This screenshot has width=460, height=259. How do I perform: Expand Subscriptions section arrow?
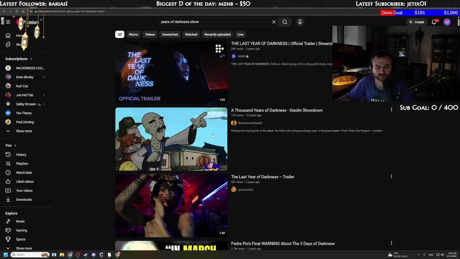coord(31,59)
